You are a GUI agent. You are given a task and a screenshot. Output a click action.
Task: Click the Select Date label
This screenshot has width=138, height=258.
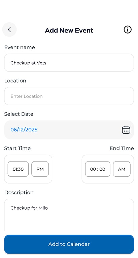(x=19, y=114)
